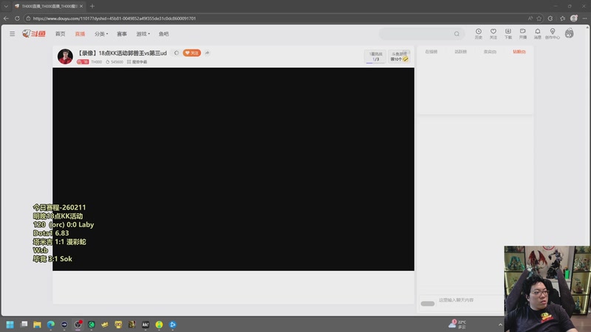This screenshot has height=332, width=591.
Task: Open the 赛事 events page
Action: [122, 34]
